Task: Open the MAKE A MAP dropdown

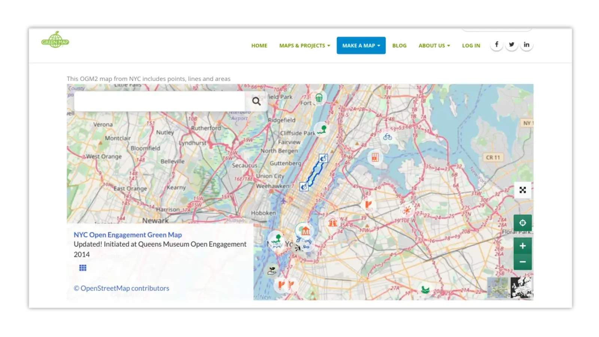Action: [361, 45]
